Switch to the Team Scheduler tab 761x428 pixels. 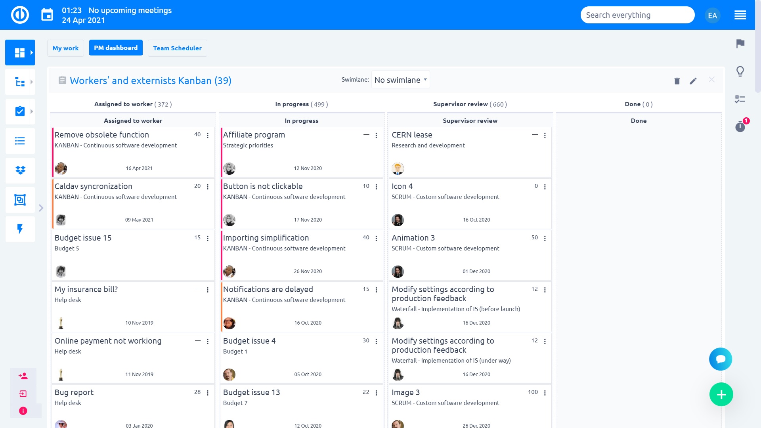[177, 48]
